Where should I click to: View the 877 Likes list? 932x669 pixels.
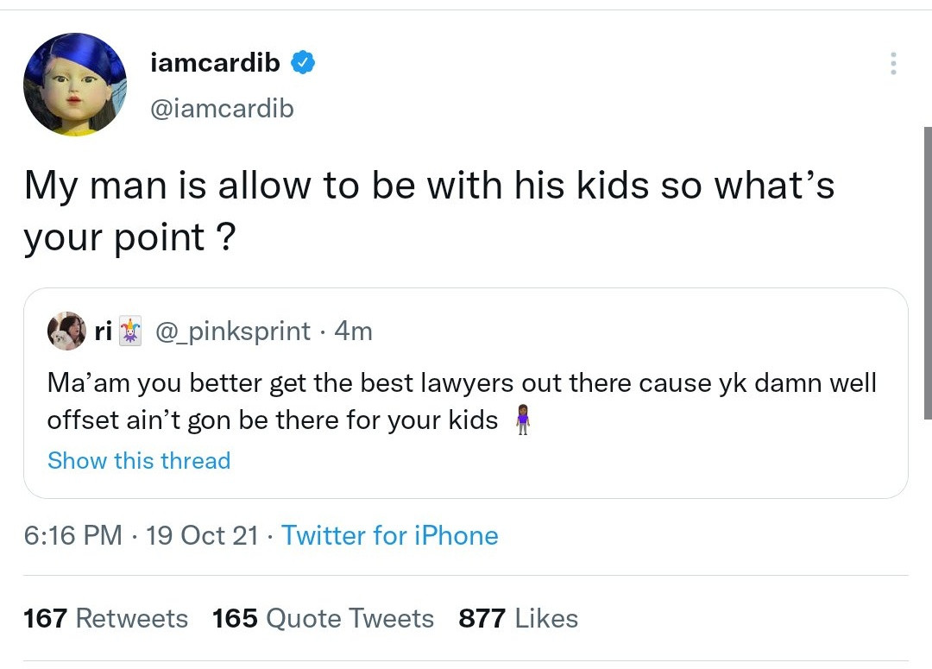(x=519, y=618)
